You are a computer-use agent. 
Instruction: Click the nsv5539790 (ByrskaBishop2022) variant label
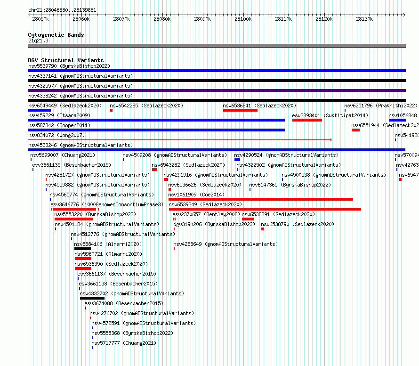(69, 66)
